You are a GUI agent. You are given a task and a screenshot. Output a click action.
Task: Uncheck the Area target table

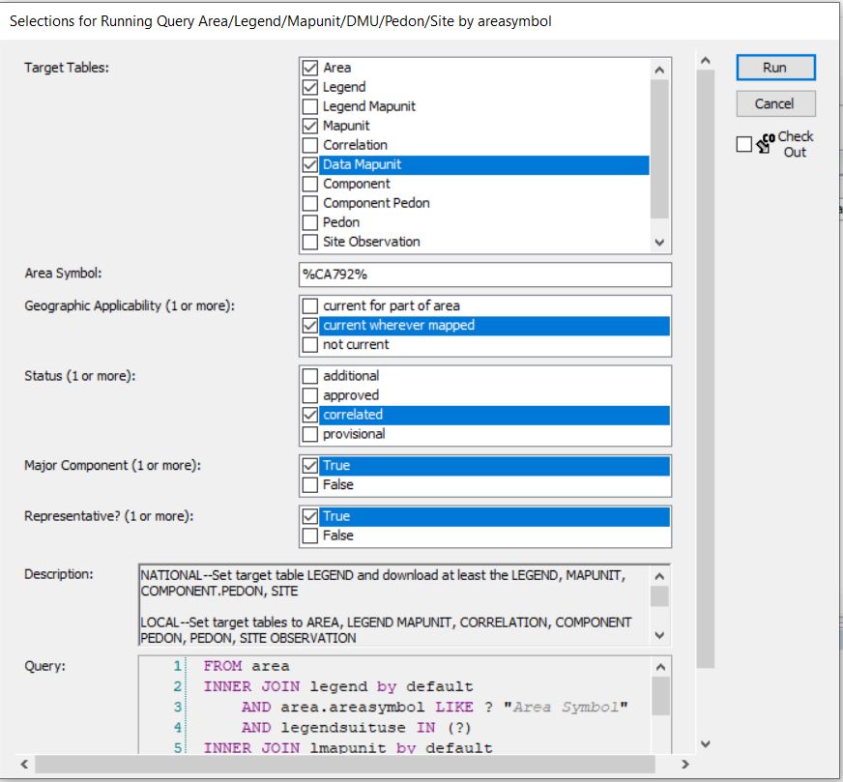tap(310, 68)
